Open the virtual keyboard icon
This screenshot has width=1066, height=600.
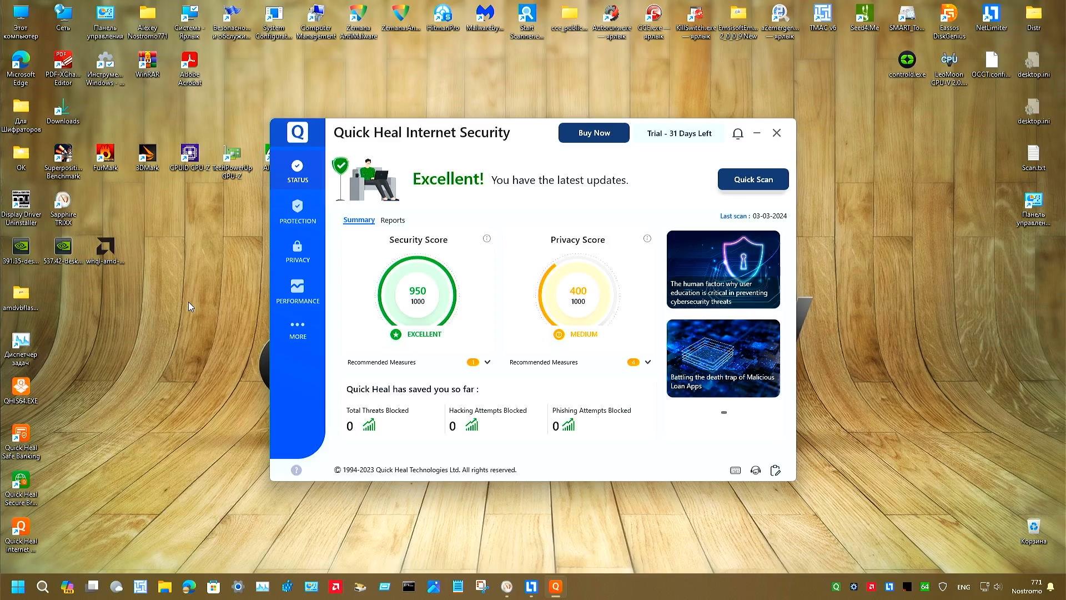coord(735,471)
